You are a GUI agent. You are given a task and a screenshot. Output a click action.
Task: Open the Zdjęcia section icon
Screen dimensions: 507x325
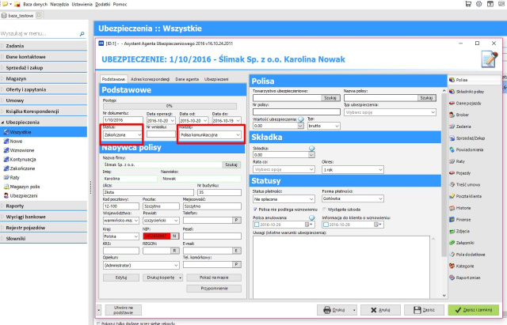point(452,232)
